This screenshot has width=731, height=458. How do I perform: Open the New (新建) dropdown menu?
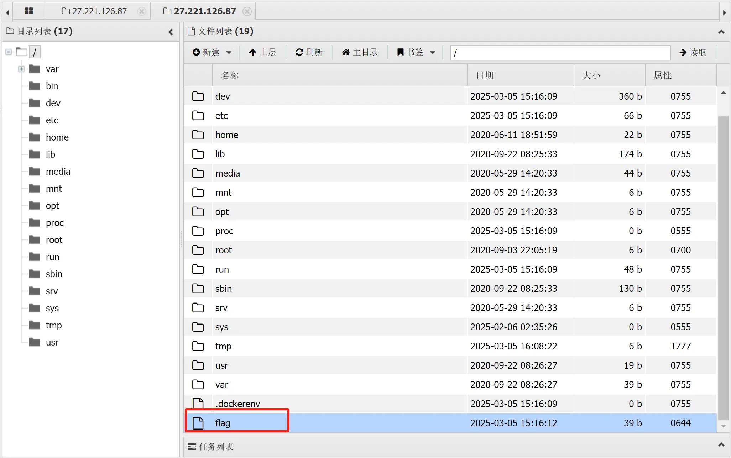[212, 52]
